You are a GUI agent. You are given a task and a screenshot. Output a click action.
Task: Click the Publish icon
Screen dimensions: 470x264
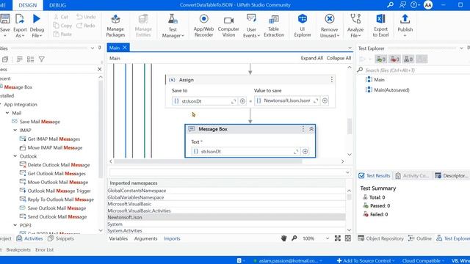405,19
